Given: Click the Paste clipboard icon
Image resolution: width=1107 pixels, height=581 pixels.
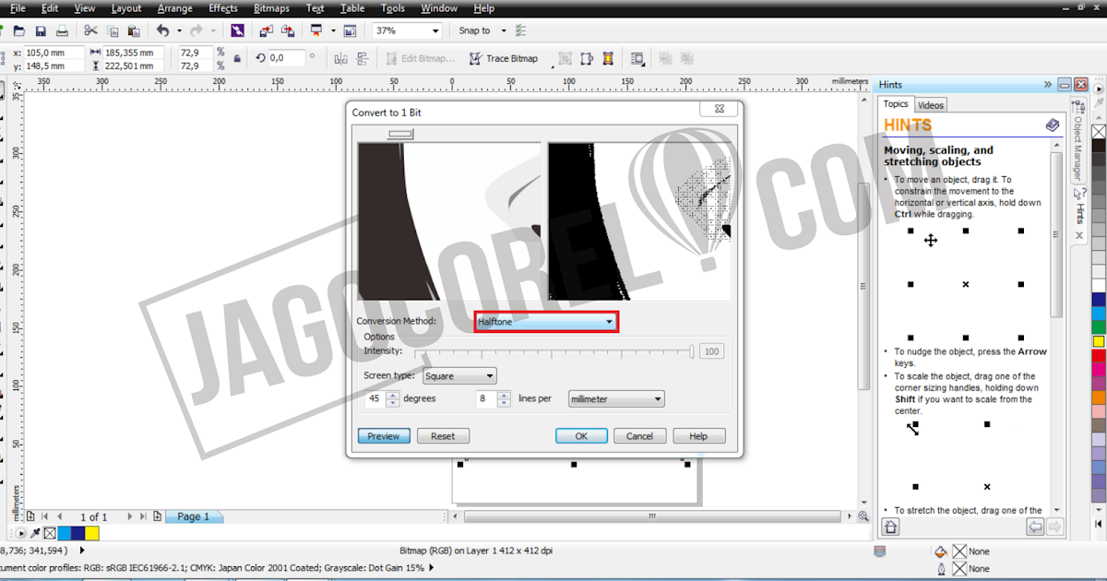Looking at the screenshot, I should pos(134,30).
